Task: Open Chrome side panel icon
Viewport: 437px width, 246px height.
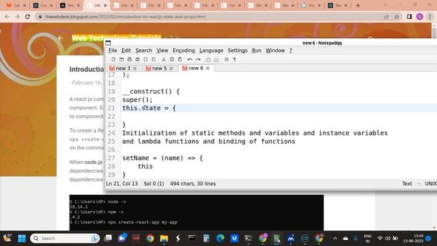Action: point(409,16)
